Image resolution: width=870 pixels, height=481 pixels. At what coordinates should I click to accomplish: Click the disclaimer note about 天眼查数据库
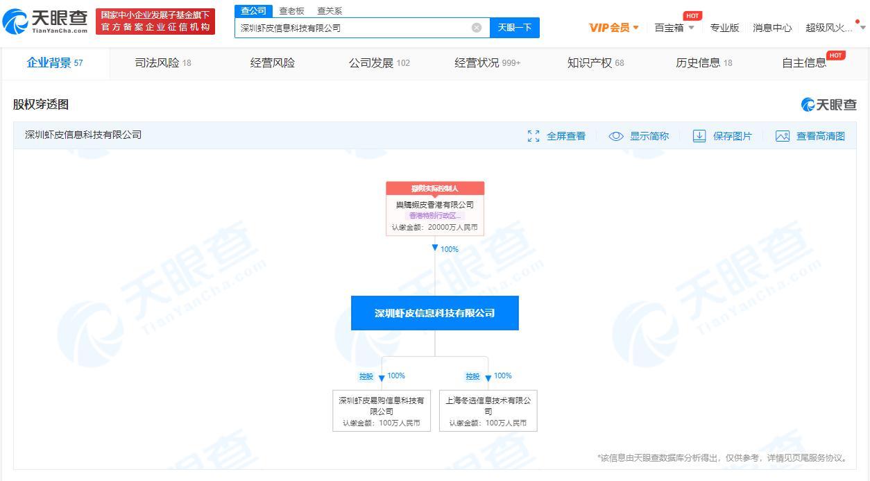[723, 458]
